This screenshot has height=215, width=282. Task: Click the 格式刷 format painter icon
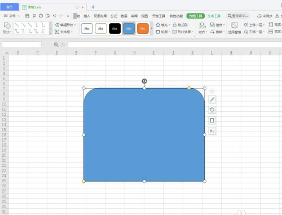pyautogui.click(x=174, y=25)
